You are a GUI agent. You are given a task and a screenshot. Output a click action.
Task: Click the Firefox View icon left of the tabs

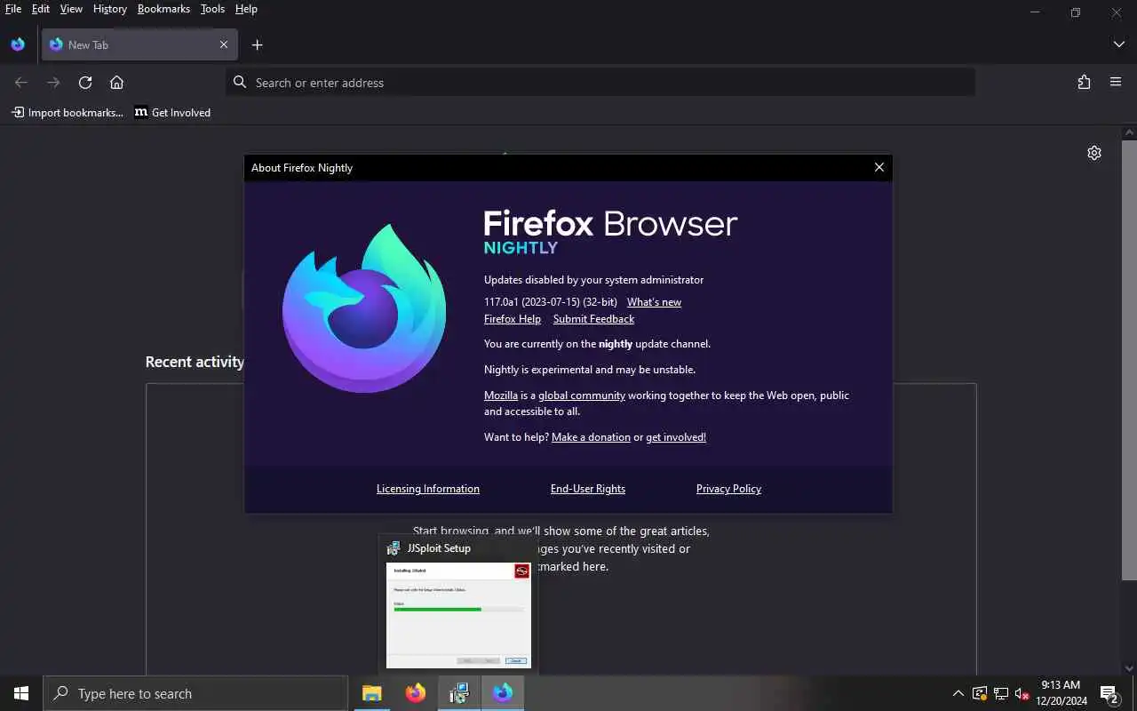coord(18,44)
